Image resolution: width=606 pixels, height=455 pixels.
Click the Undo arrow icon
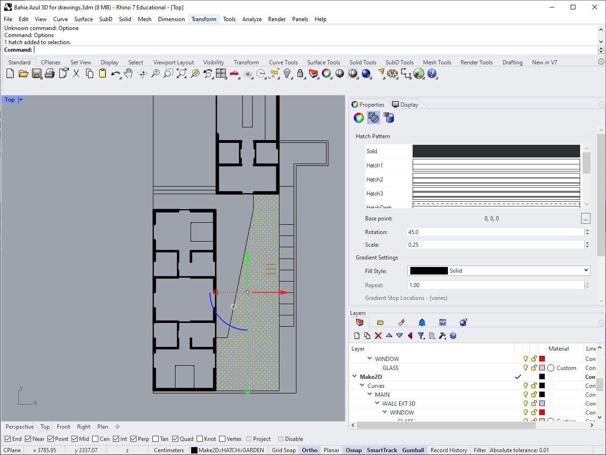[x=115, y=73]
